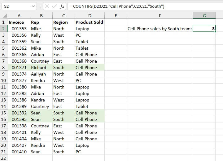Open the Name Box dropdown arrow
Viewport: 223px width, 161px height.
point(33,6)
